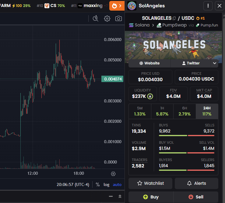Image resolution: width=225 pixels, height=203 pixels.
Task: Click the 18:00 time axis label
Action: point(79,173)
